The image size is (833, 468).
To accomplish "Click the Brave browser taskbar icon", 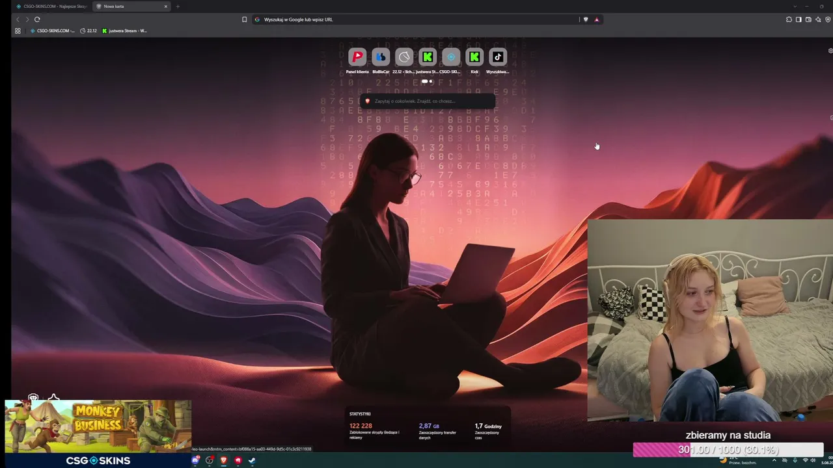I will point(224,460).
